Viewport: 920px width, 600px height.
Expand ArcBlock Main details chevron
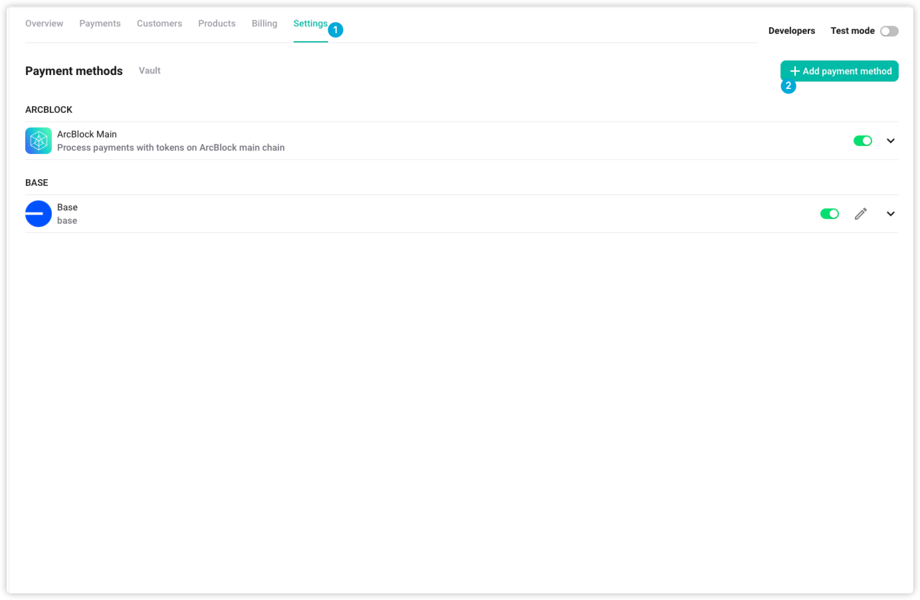click(890, 141)
